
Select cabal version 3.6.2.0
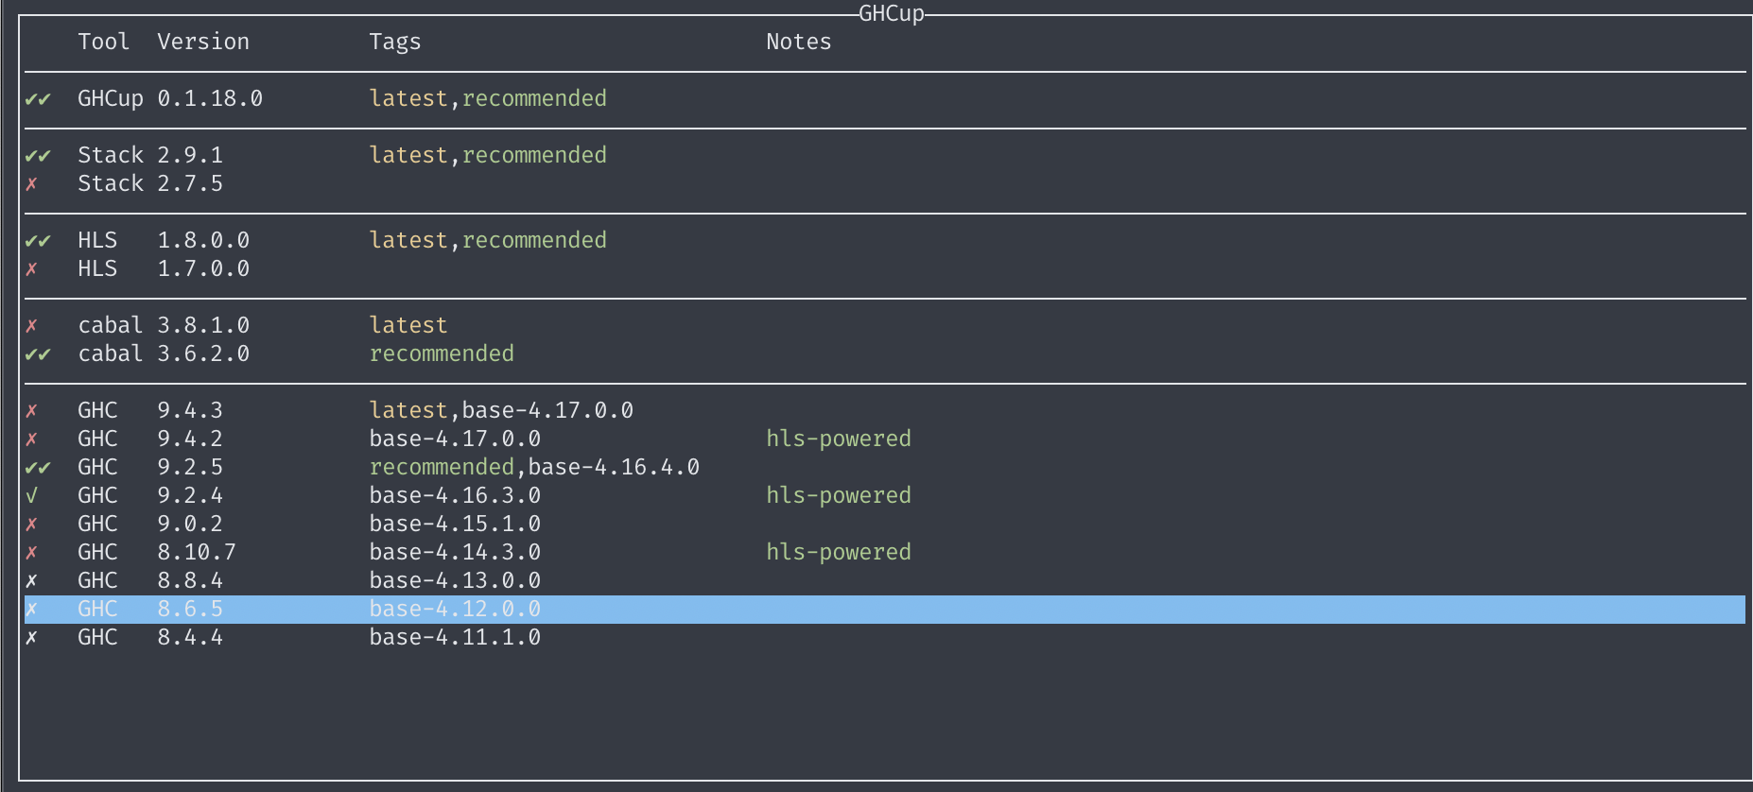pyautogui.click(x=203, y=353)
